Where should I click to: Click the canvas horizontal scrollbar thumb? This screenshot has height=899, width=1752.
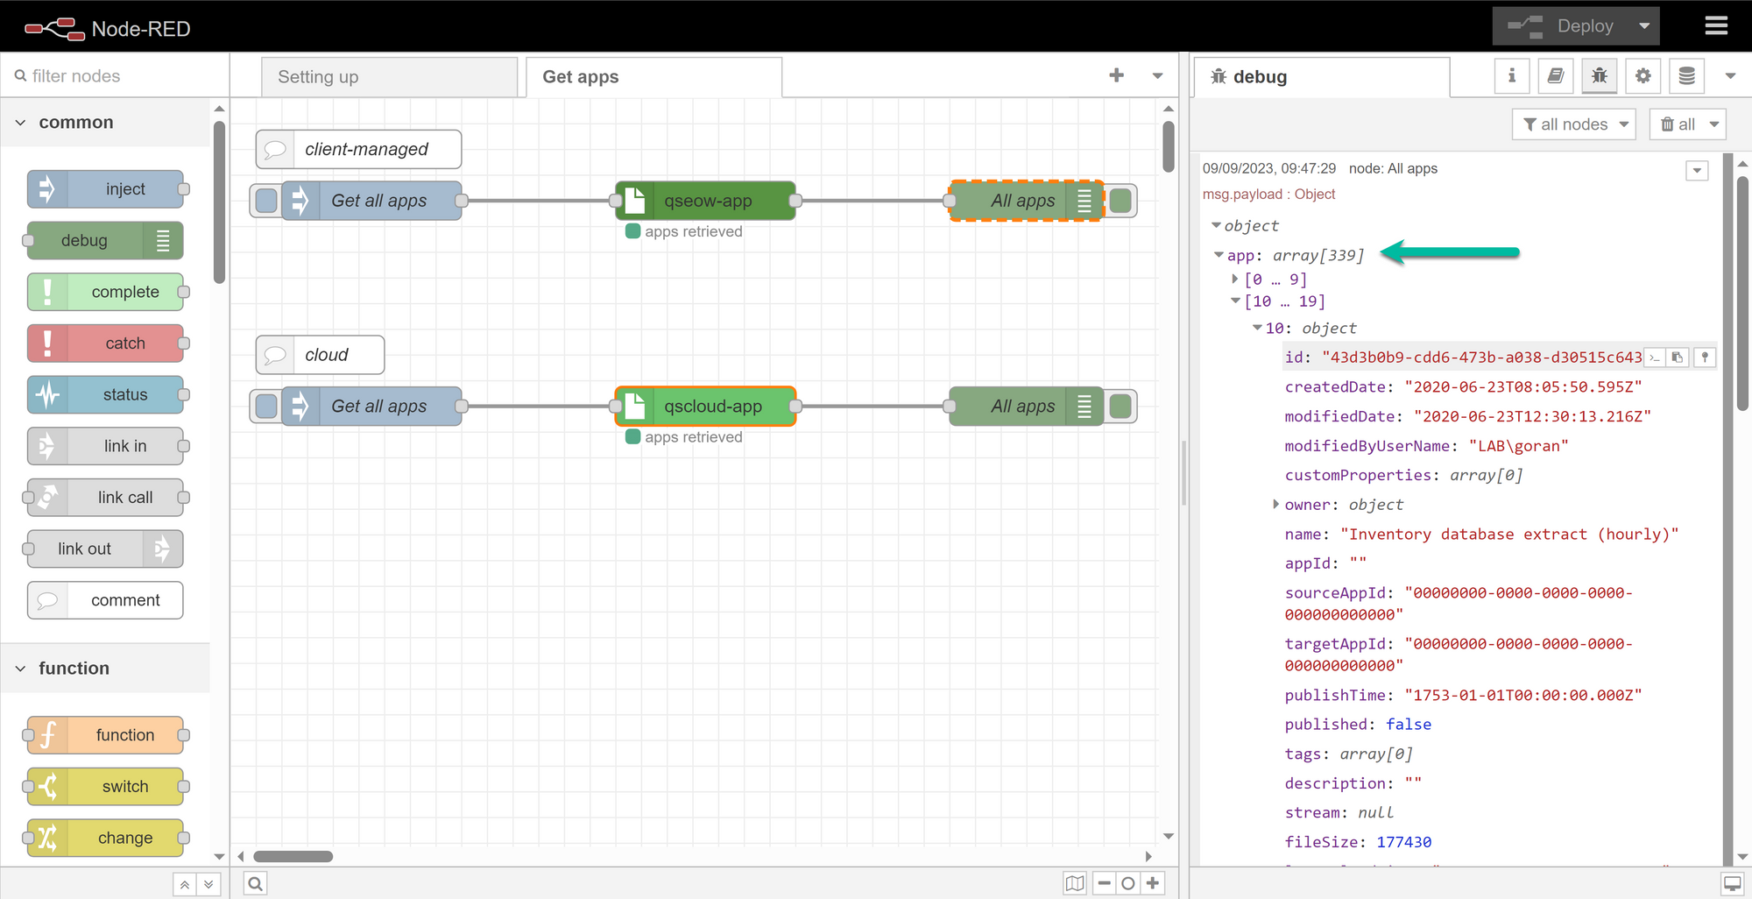(293, 856)
